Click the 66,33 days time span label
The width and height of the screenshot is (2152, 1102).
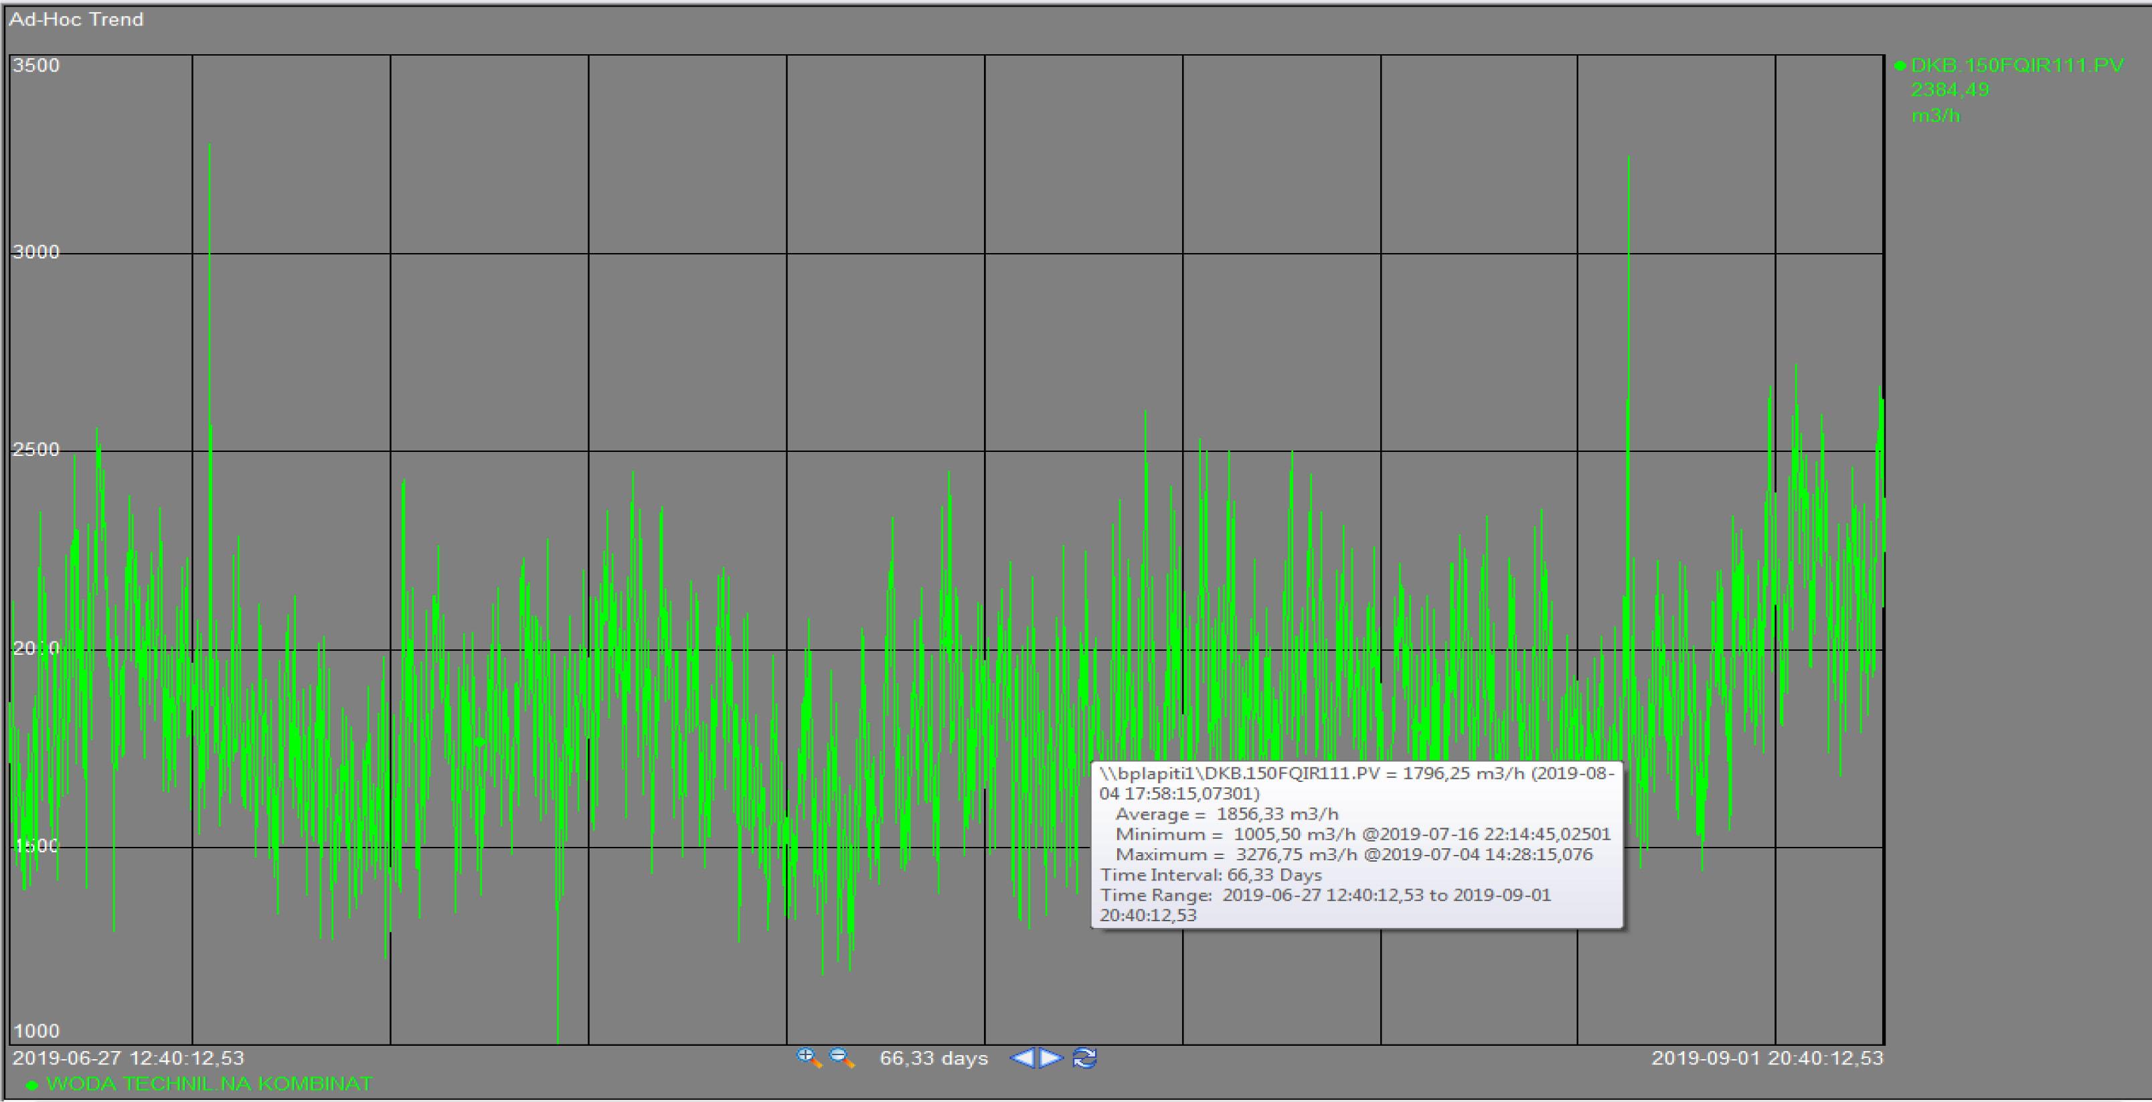pos(933,1058)
